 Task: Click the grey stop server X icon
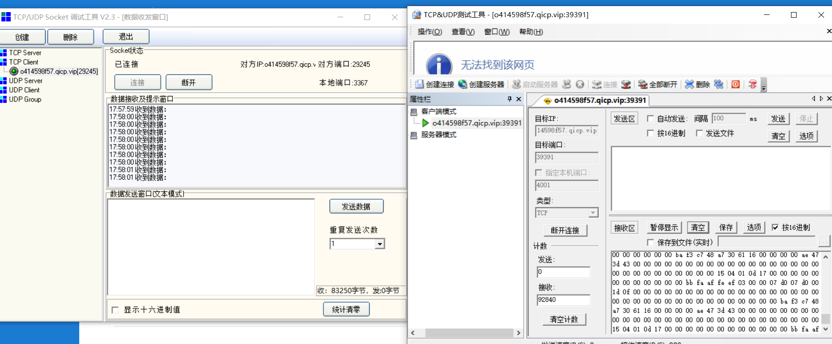tap(580, 84)
